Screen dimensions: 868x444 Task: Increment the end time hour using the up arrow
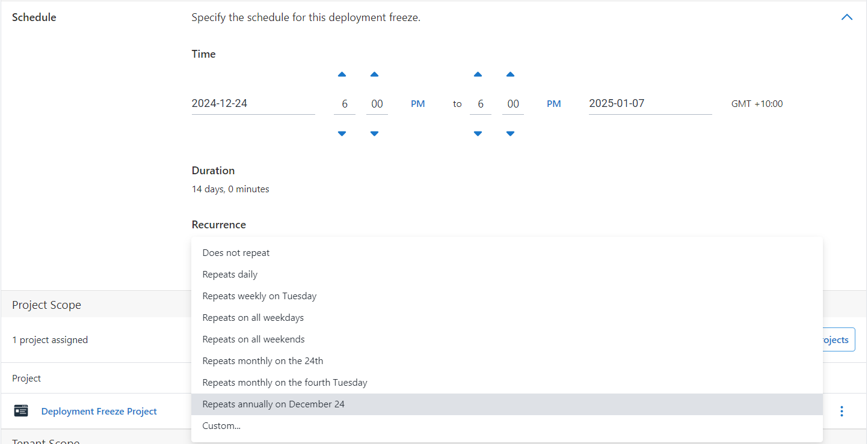478,74
